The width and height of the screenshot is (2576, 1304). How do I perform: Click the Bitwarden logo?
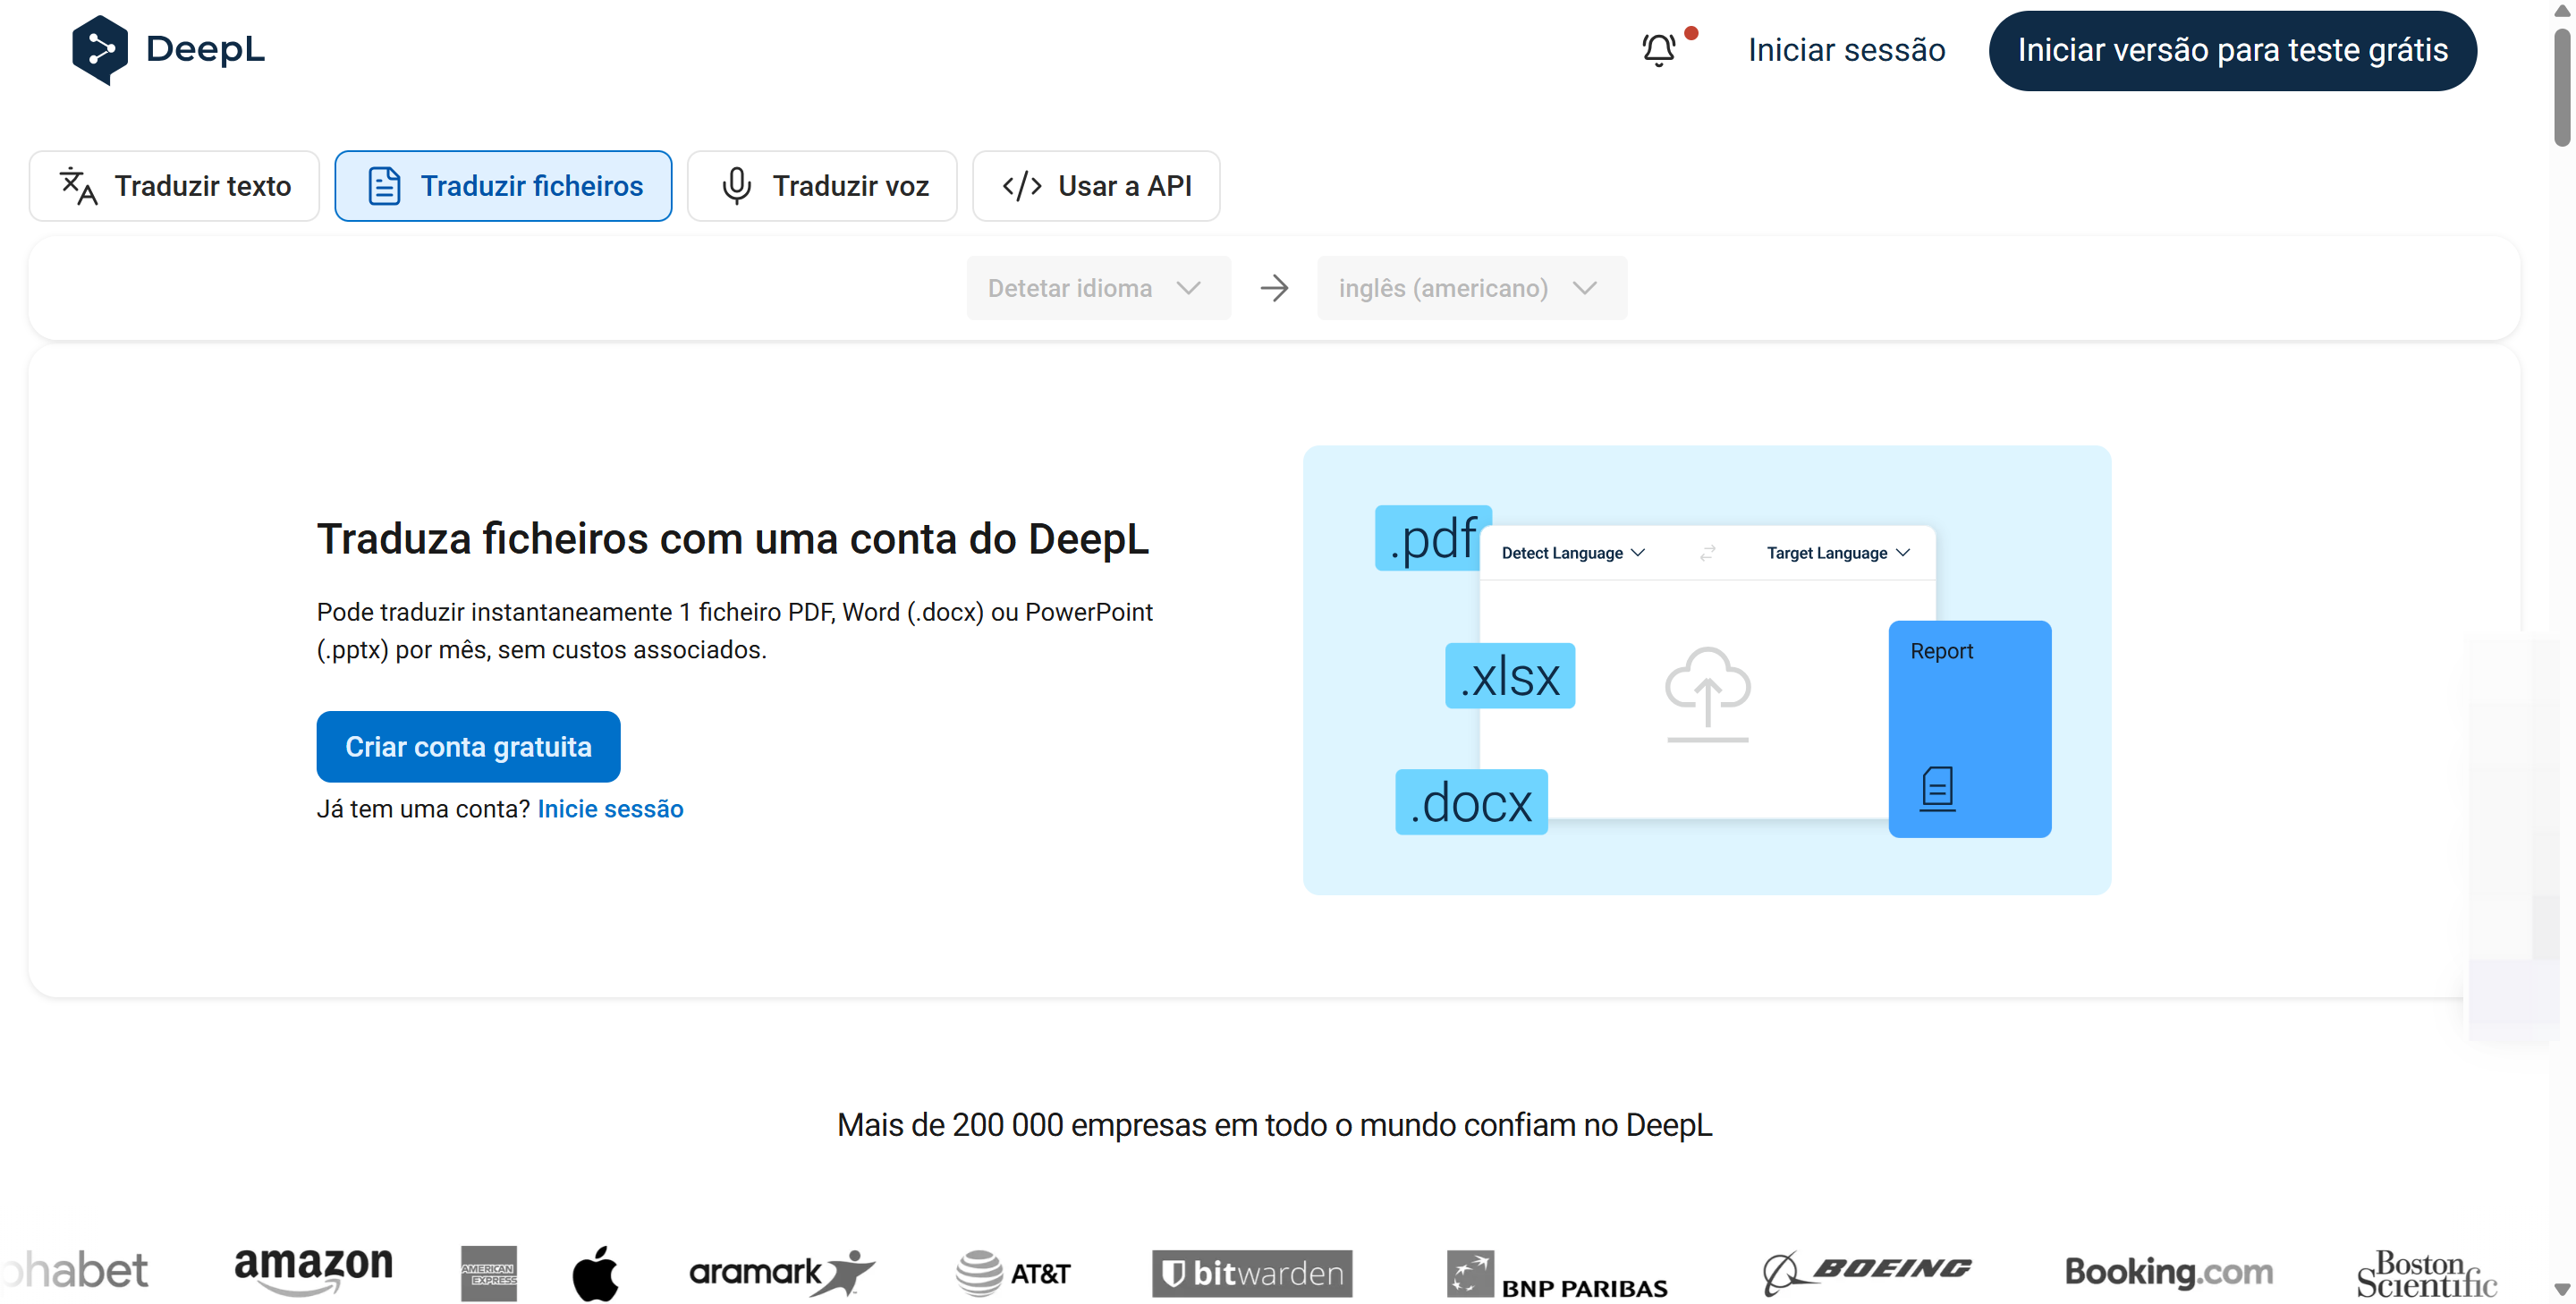[1251, 1273]
